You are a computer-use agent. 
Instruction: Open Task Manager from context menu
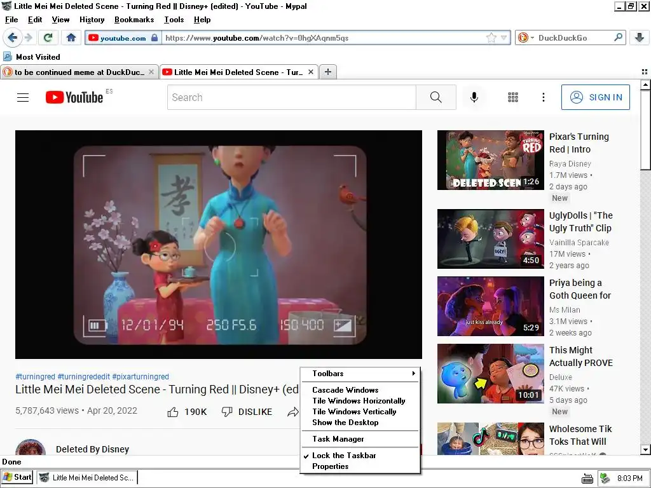point(360,439)
